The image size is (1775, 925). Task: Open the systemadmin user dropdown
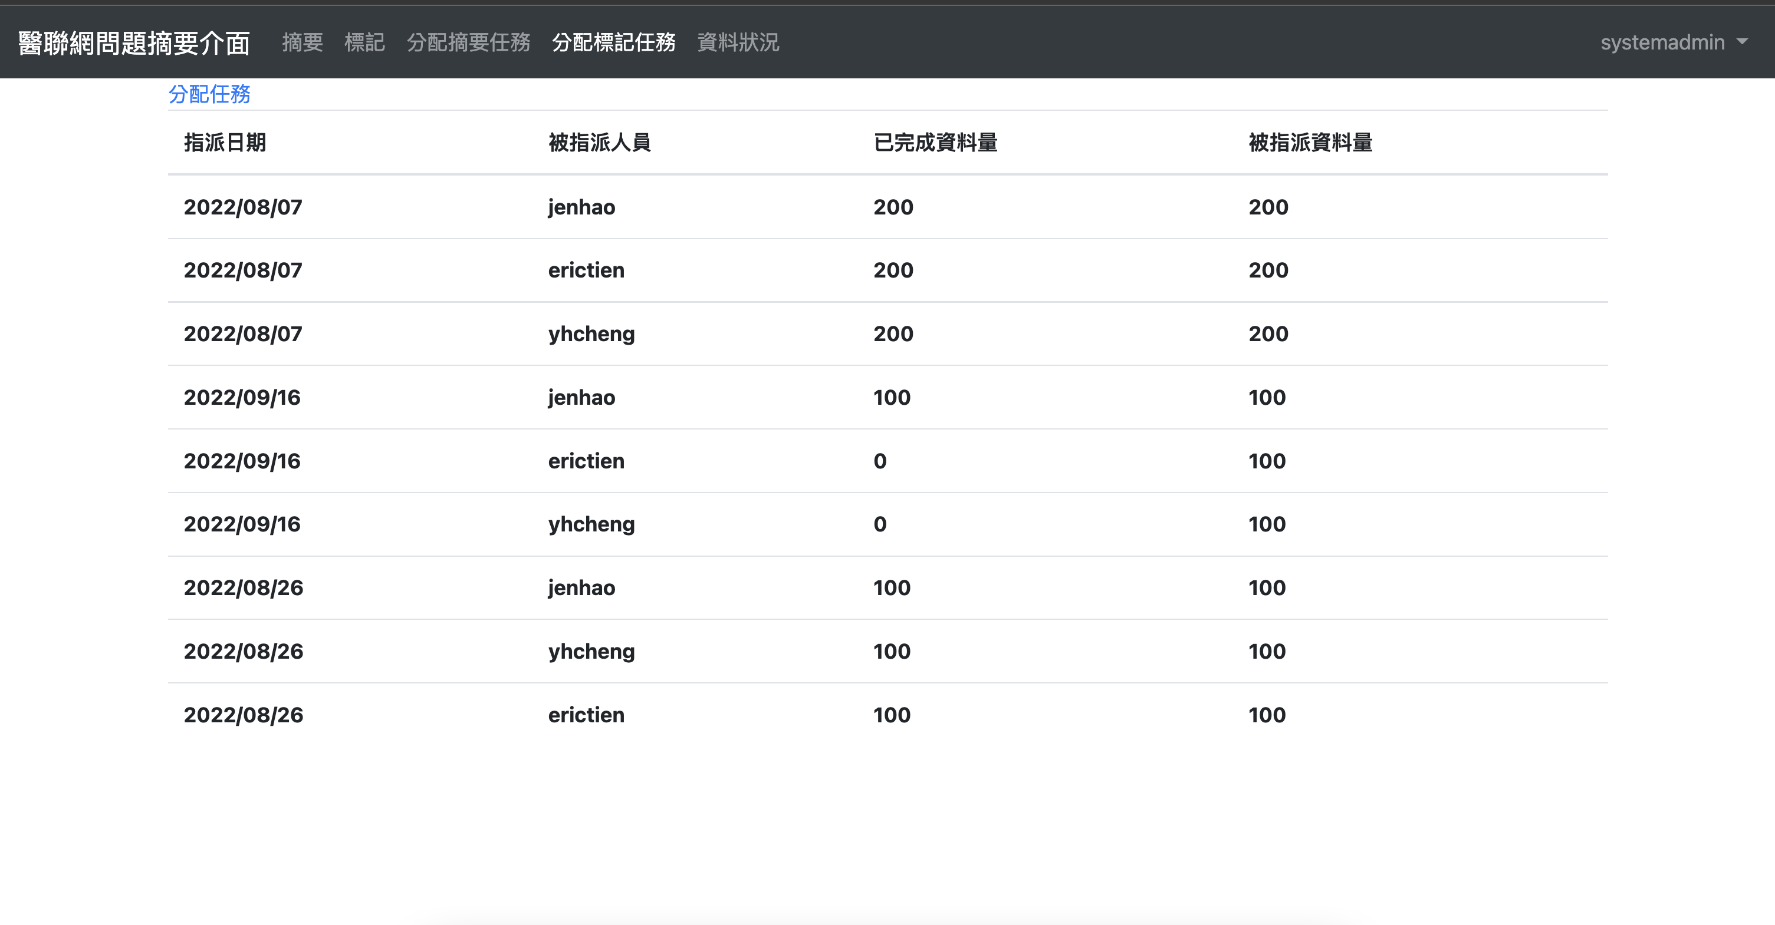point(1673,42)
